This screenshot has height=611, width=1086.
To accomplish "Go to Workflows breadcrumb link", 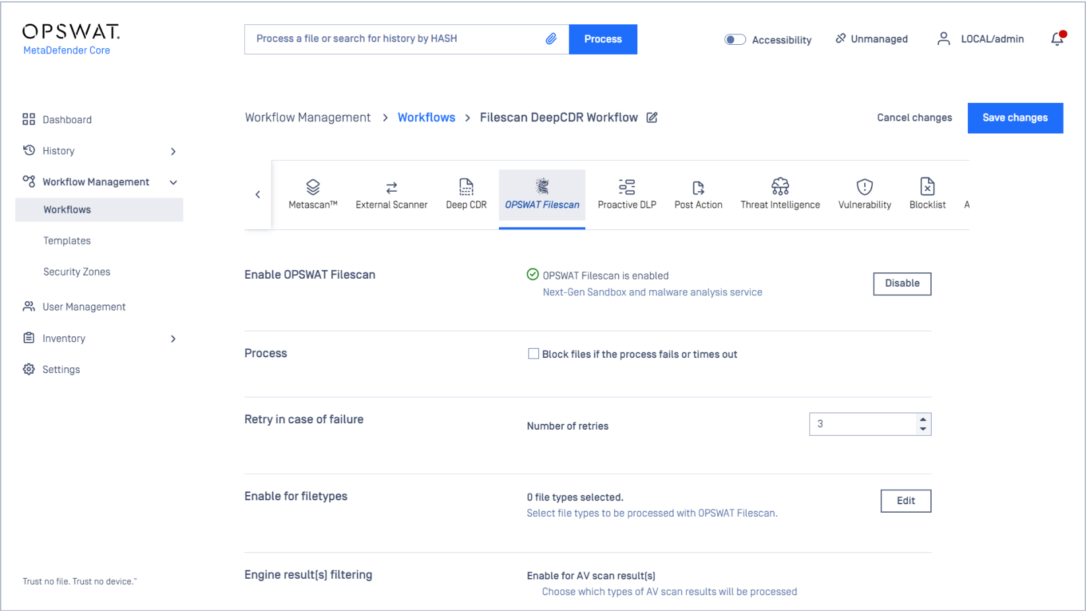I will [426, 117].
